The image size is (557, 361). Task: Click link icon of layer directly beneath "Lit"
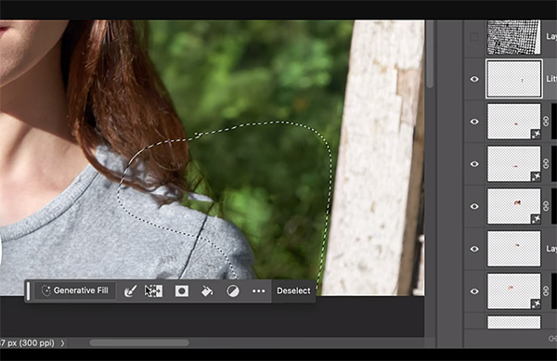[x=546, y=122]
